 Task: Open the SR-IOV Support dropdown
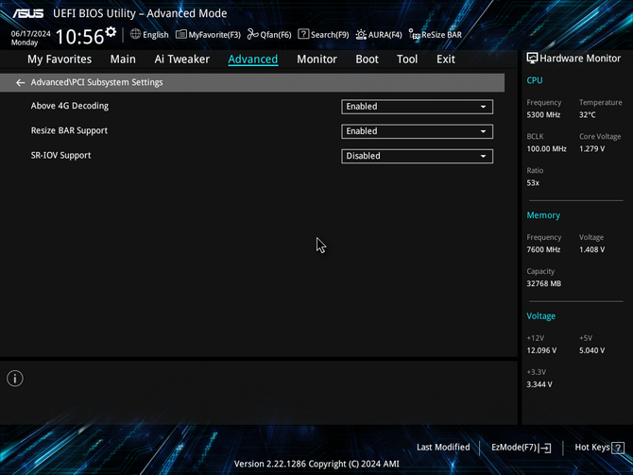tap(417, 156)
